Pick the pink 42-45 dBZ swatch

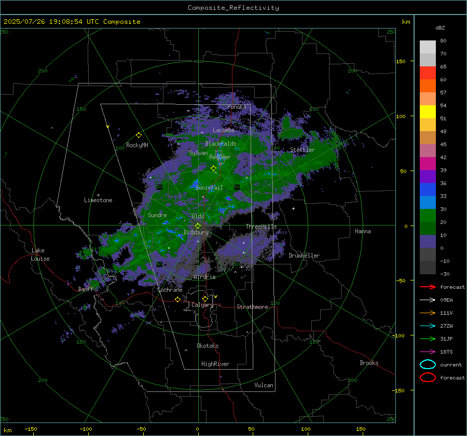(x=428, y=150)
